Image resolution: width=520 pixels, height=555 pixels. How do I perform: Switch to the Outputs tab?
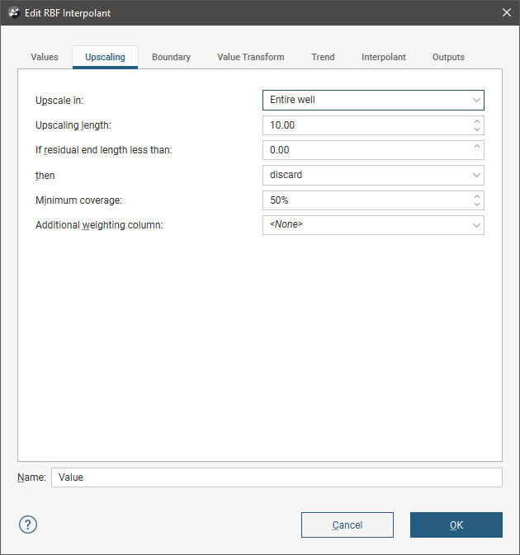pos(448,57)
